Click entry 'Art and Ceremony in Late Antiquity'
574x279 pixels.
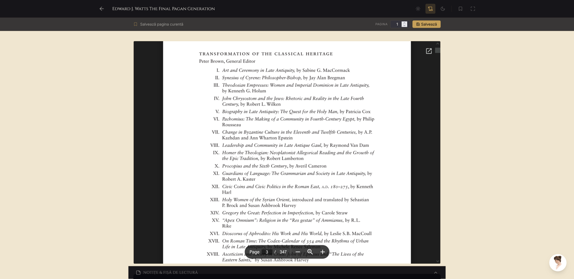(286, 71)
